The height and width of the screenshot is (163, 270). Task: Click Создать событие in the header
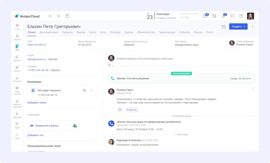click(x=166, y=18)
